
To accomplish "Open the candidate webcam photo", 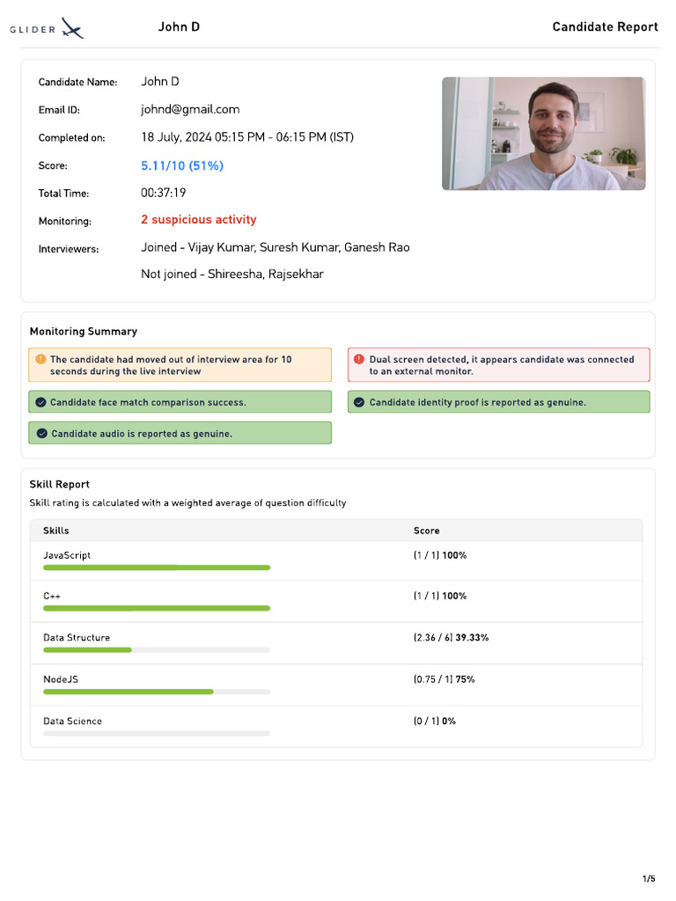I will (543, 134).
